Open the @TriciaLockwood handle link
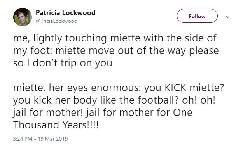The image size is (243, 145). [56, 21]
